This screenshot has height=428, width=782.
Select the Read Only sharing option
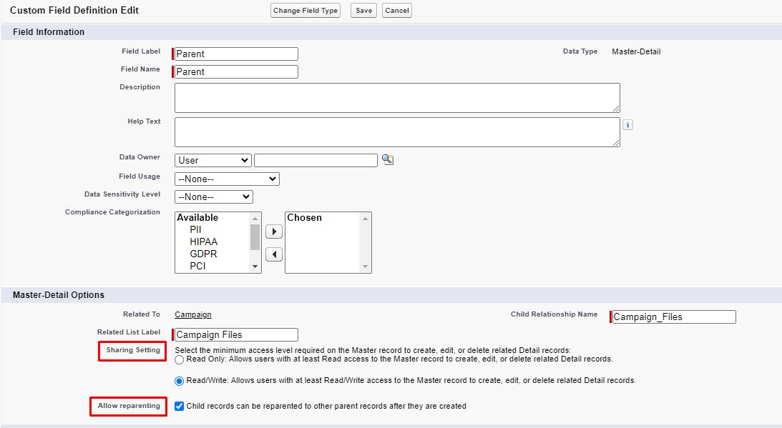[180, 359]
